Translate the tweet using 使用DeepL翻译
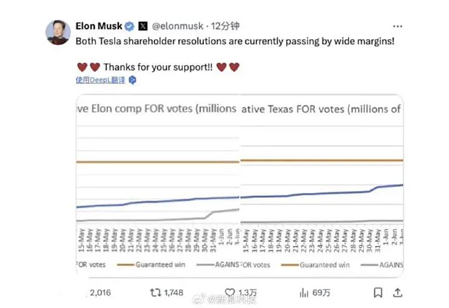The height and width of the screenshot is (308, 449). [x=101, y=80]
